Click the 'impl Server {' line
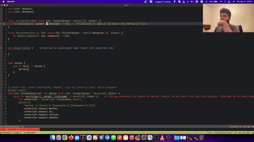This screenshot has width=254, height=142. click(17, 63)
